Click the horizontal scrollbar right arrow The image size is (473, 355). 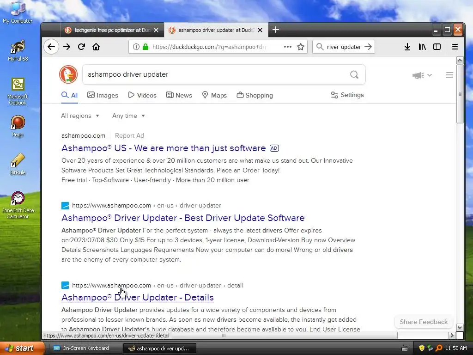[452, 336]
